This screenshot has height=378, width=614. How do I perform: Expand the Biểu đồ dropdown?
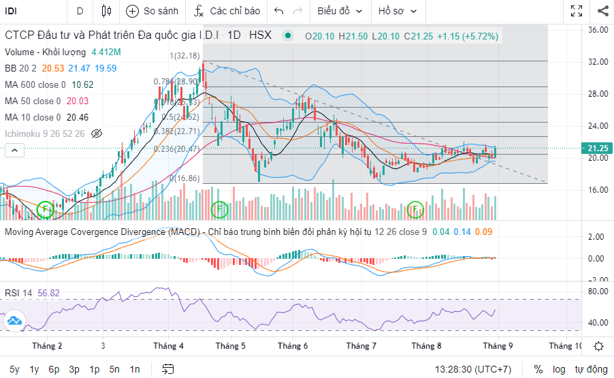coord(340,11)
